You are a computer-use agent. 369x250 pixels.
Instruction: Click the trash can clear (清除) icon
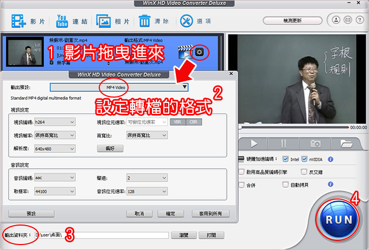[144, 21]
